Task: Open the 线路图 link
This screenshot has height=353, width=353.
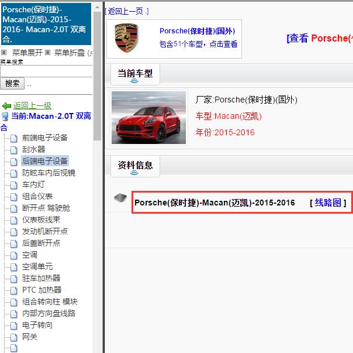Action: point(328,203)
